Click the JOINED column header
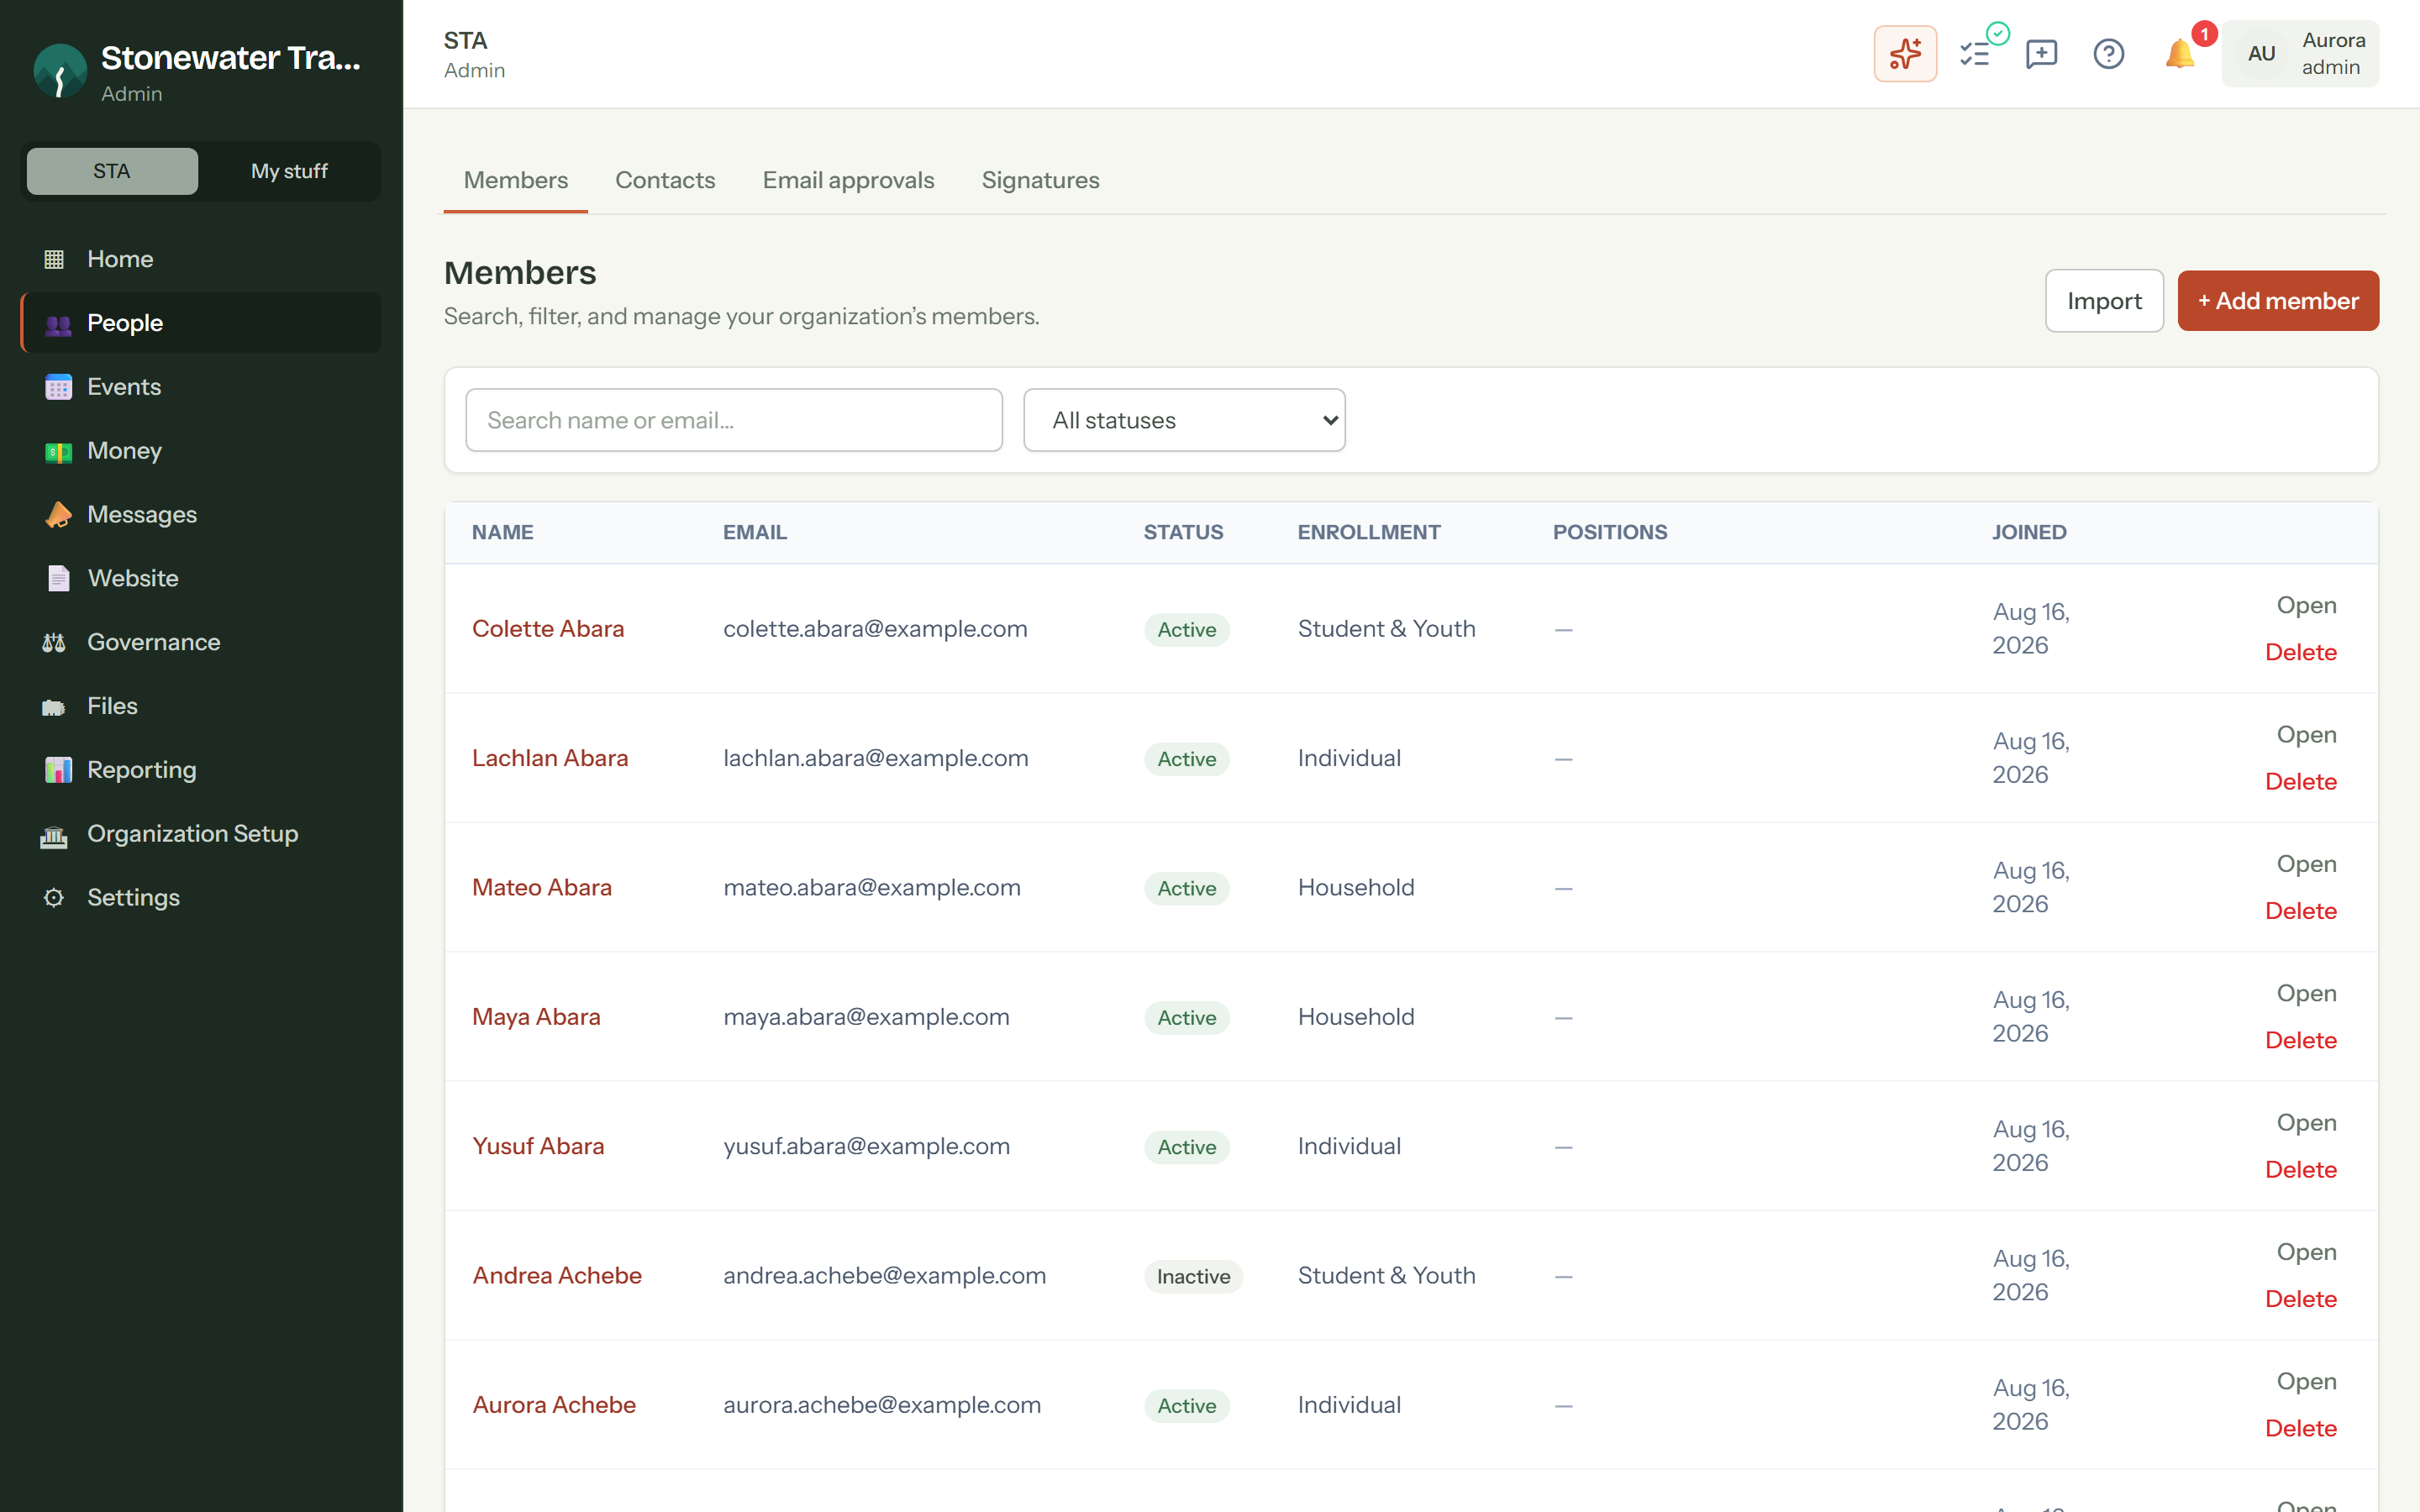Viewport: 2420px width, 1512px height. click(2029, 533)
